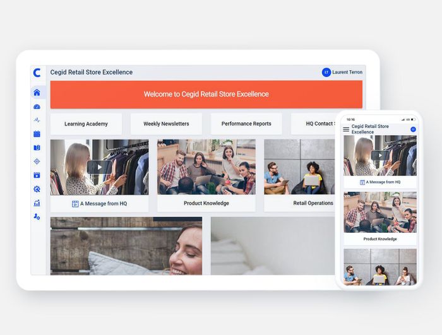Open the calendar icon in sidebar
Viewport: 442px width, 335px height.
point(37,134)
